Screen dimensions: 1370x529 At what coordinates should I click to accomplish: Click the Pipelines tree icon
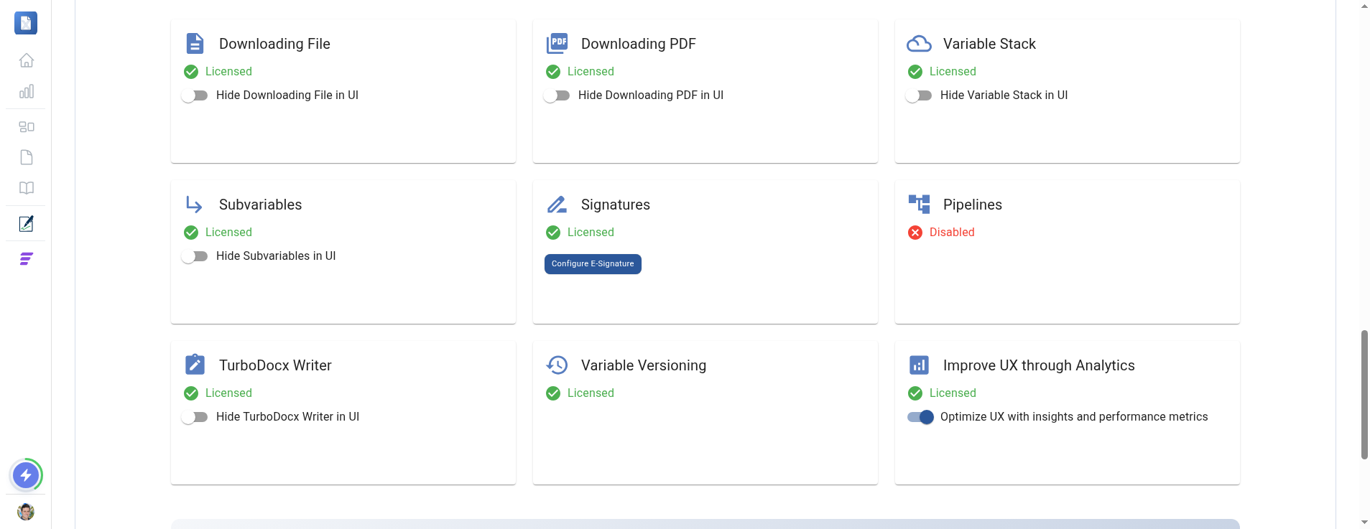point(919,205)
